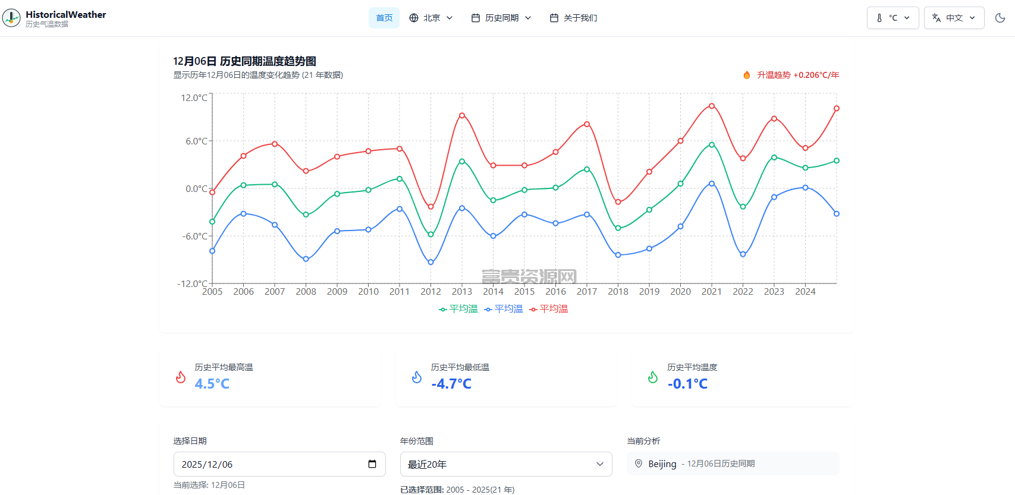Click the 2024 x-axis year label

point(806,291)
